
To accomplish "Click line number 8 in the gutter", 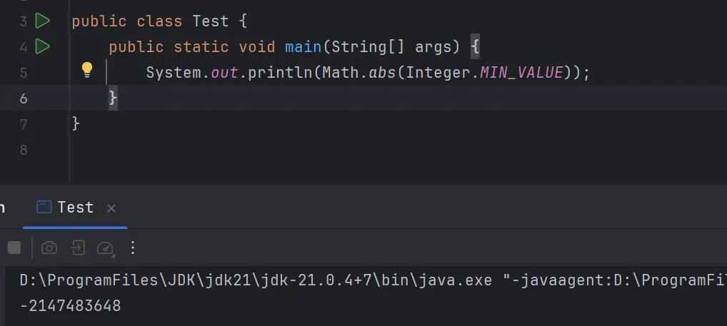I will 24,150.
